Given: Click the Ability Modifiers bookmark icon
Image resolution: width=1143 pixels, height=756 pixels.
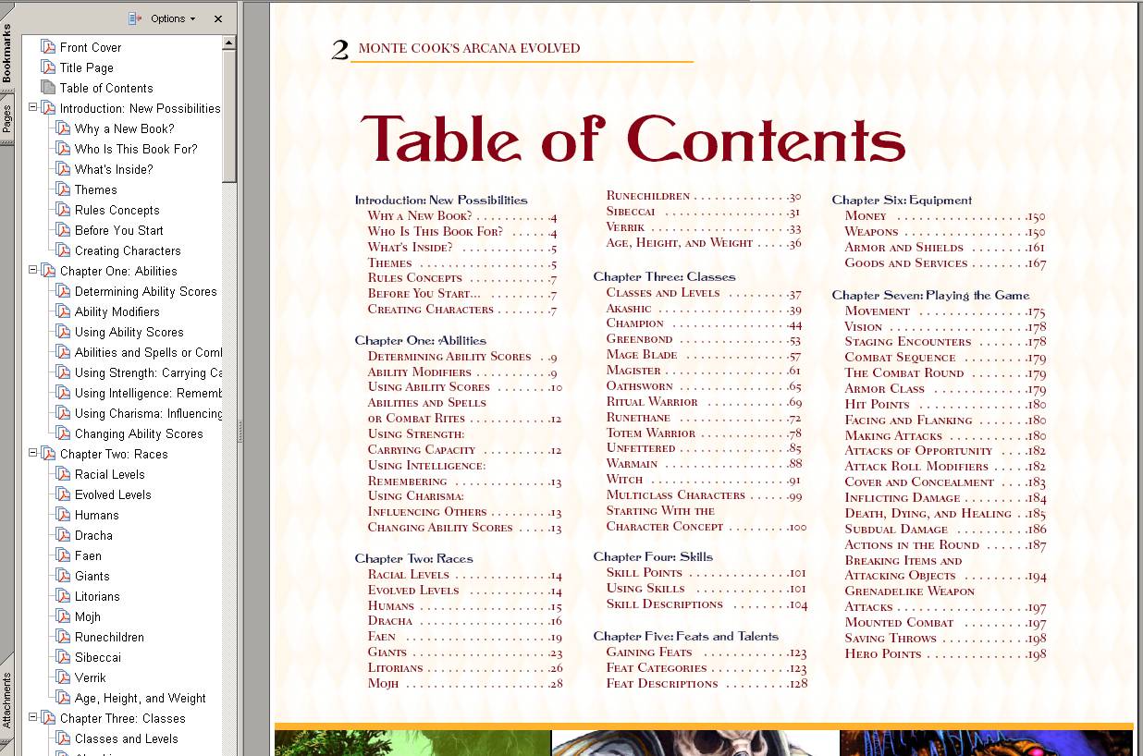Looking at the screenshot, I should [63, 311].
